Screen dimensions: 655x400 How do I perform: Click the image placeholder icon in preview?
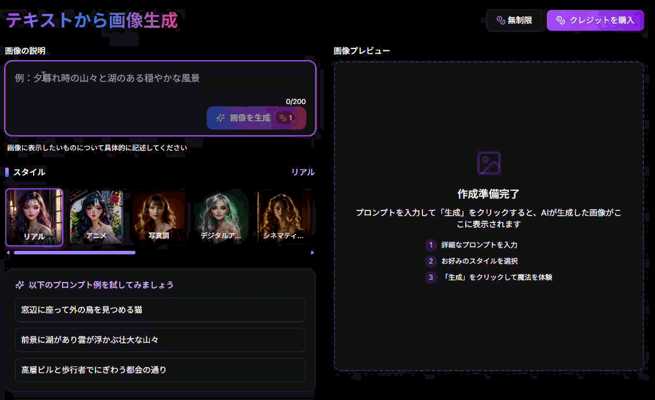tap(488, 164)
